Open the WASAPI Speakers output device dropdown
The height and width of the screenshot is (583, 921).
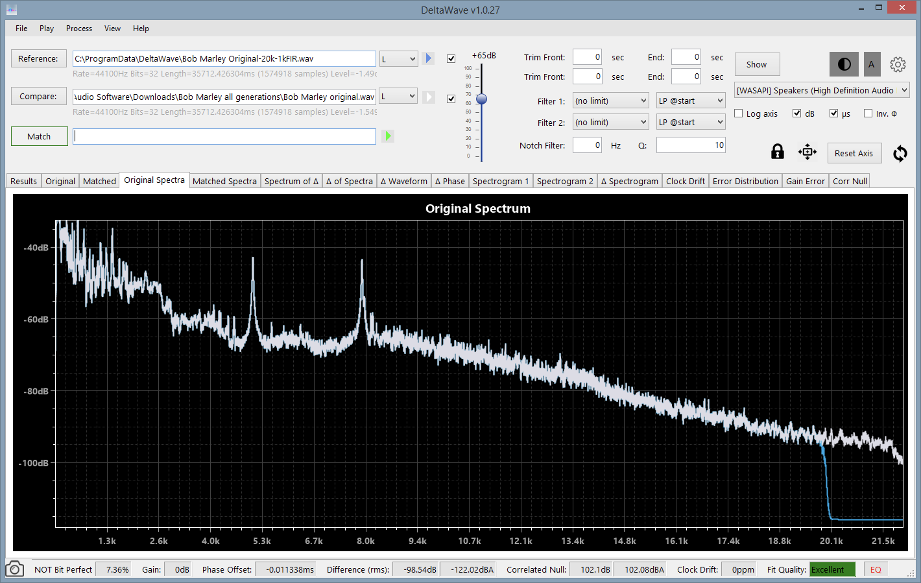[x=822, y=90]
